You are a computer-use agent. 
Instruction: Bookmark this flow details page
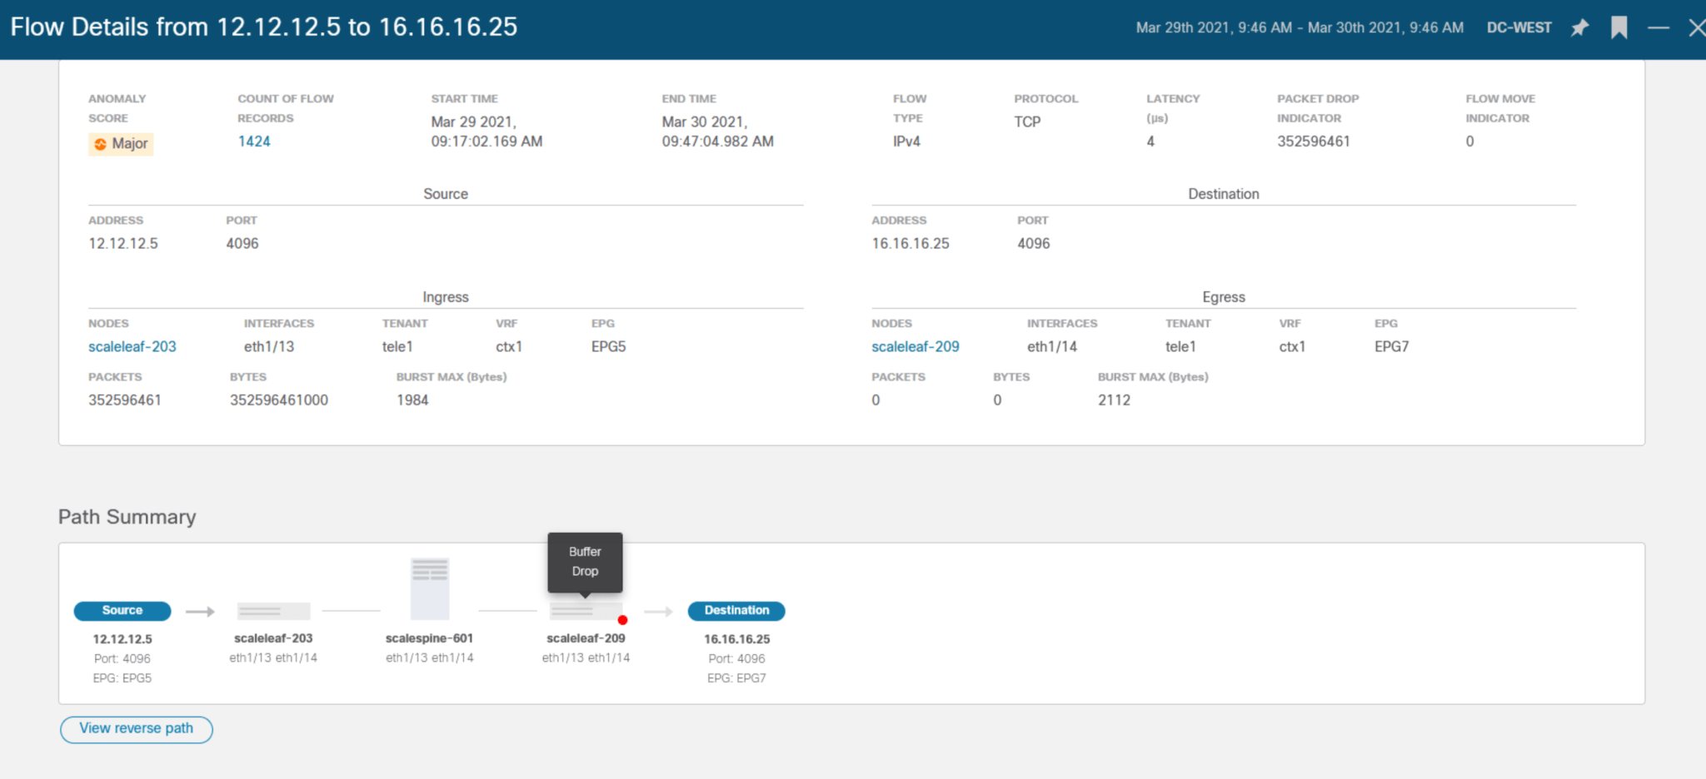tap(1619, 27)
